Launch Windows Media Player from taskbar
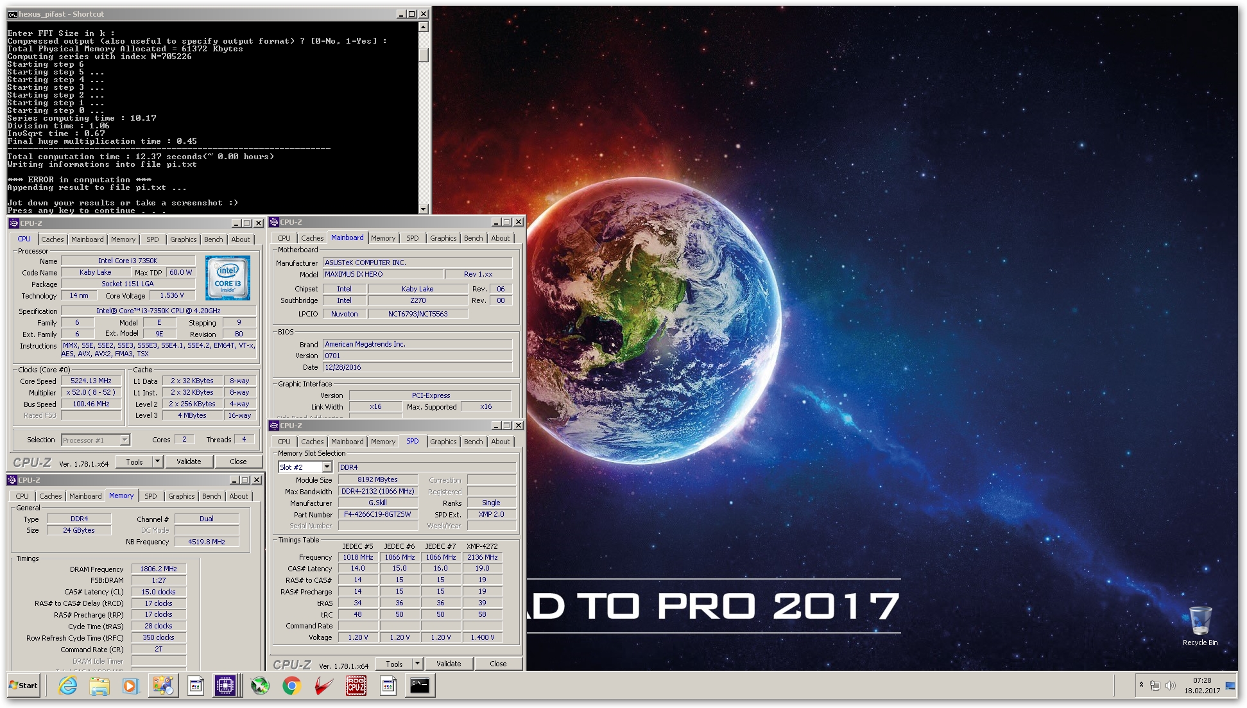 (130, 686)
